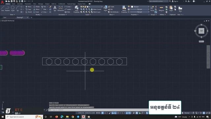The height and width of the screenshot is (119, 211).
Task: Toggle MODEL space button in status bar
Action: click(x=98, y=113)
